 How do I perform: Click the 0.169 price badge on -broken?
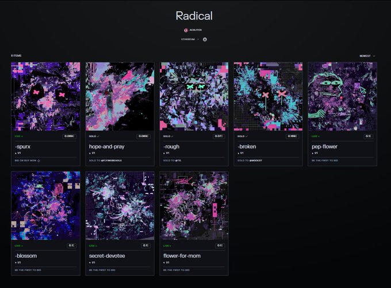[x=292, y=136]
